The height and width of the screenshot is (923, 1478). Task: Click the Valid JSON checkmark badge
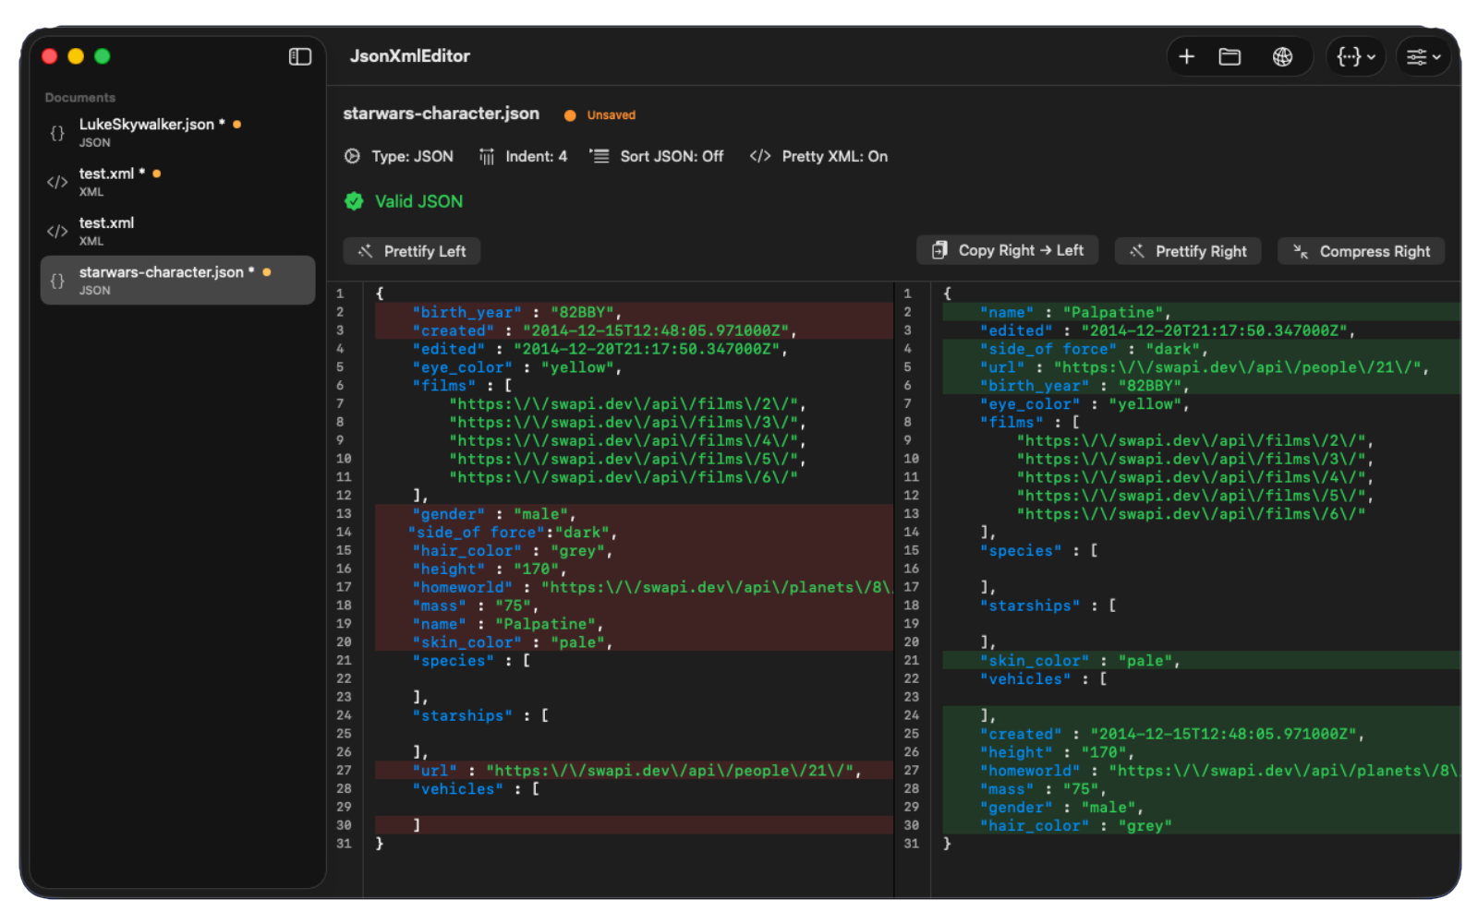[355, 201]
